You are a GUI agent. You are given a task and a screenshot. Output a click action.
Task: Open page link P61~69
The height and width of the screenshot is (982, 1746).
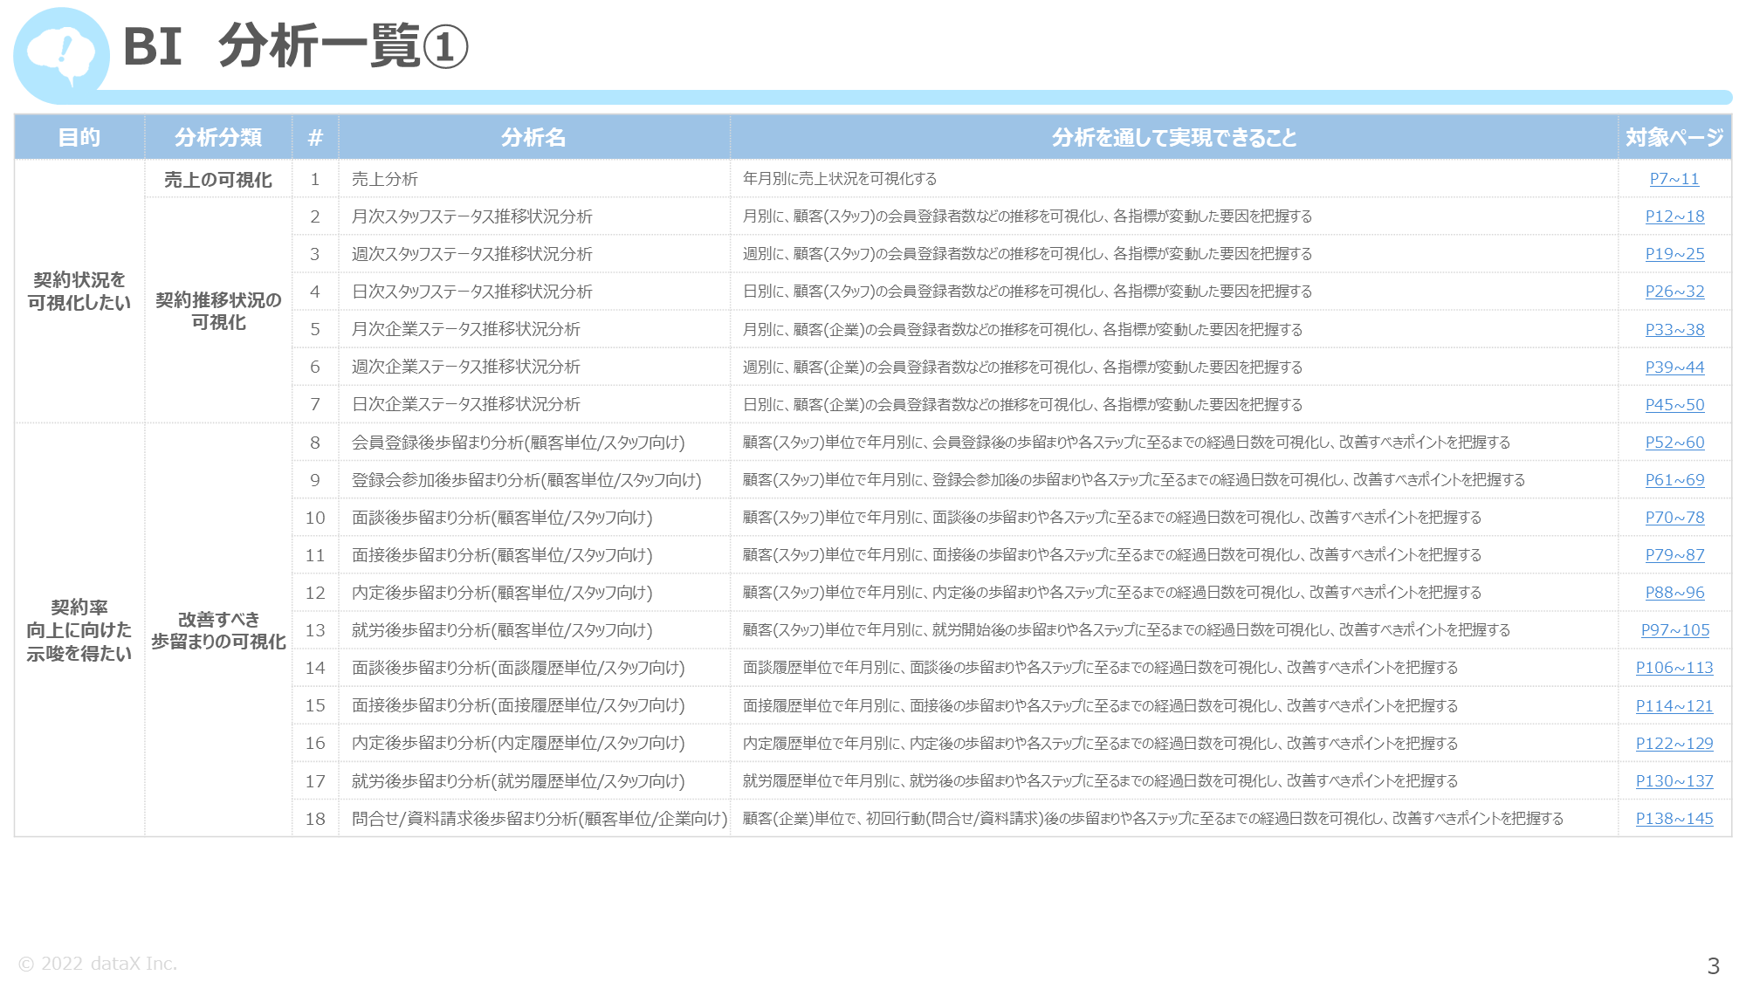pos(1674,480)
